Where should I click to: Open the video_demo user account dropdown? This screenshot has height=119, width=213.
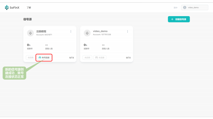click(x=195, y=8)
